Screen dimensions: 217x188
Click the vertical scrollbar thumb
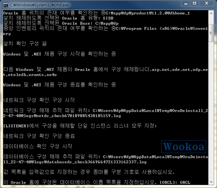point(211,33)
